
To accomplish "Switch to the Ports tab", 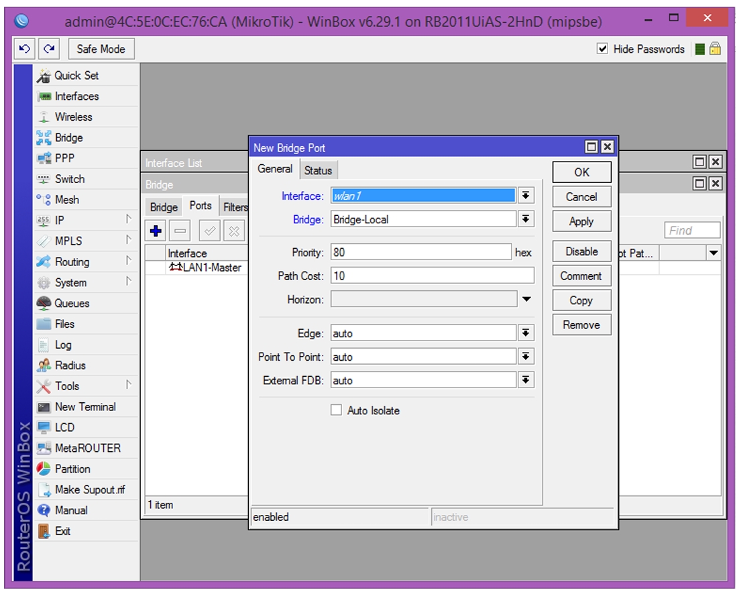I will click(201, 206).
